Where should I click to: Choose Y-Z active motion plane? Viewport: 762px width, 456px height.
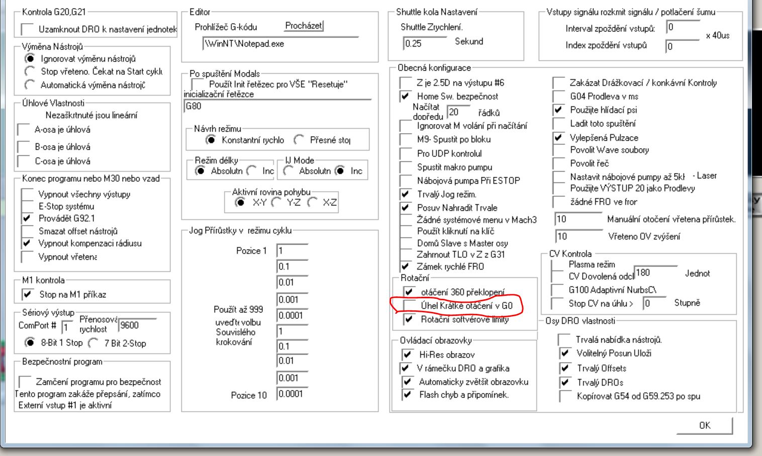point(276,202)
